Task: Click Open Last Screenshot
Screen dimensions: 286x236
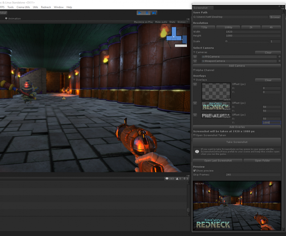Action: pyautogui.click(x=218, y=160)
